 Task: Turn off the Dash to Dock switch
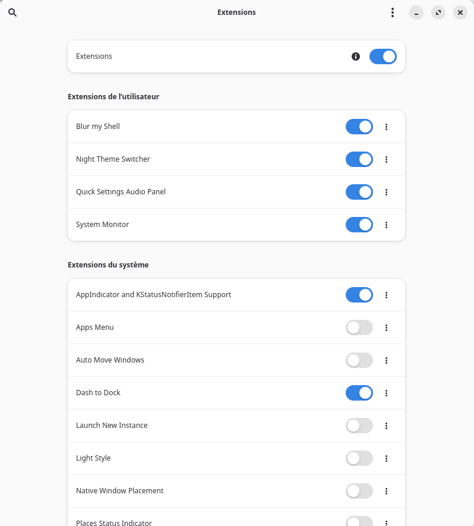point(359,393)
